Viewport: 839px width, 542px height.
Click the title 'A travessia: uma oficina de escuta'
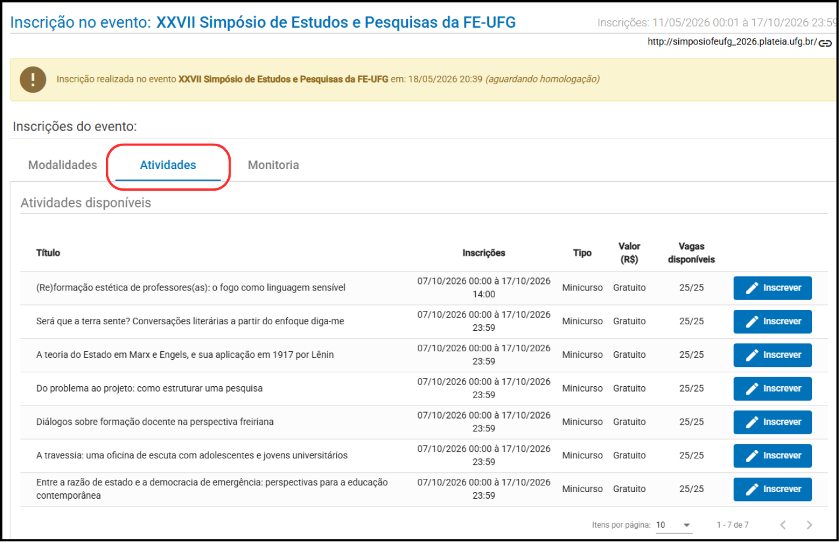pos(192,456)
